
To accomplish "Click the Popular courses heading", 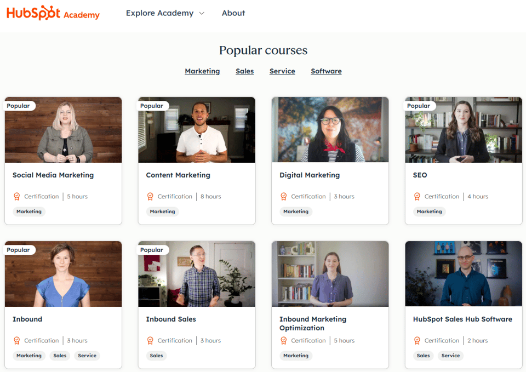I will pyautogui.click(x=264, y=50).
